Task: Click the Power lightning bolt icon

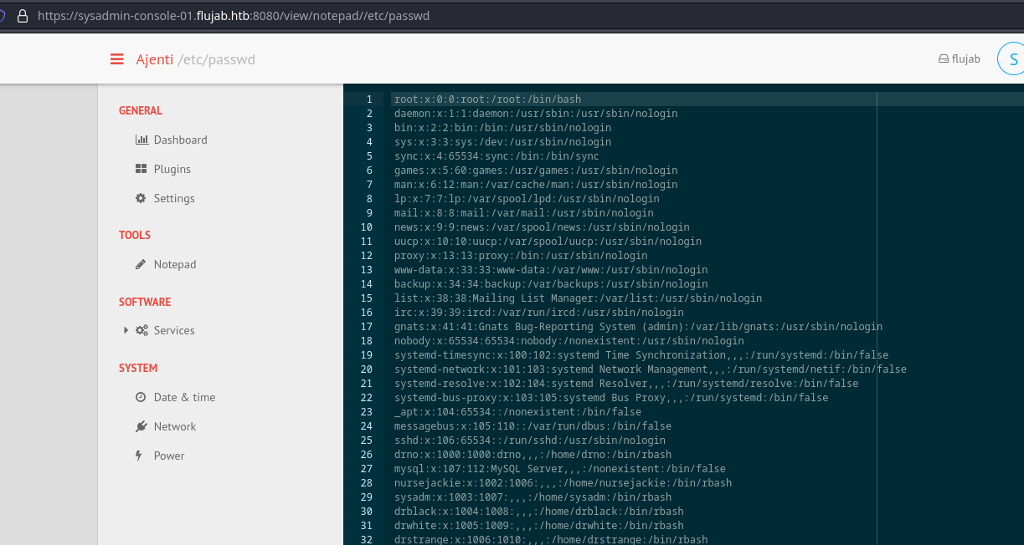Action: point(139,456)
